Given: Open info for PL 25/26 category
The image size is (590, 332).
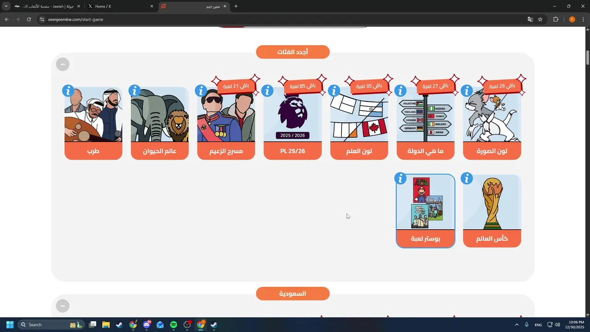Looking at the screenshot, I should pos(267,91).
